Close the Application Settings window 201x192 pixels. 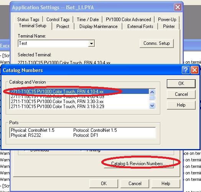click(x=178, y=7)
